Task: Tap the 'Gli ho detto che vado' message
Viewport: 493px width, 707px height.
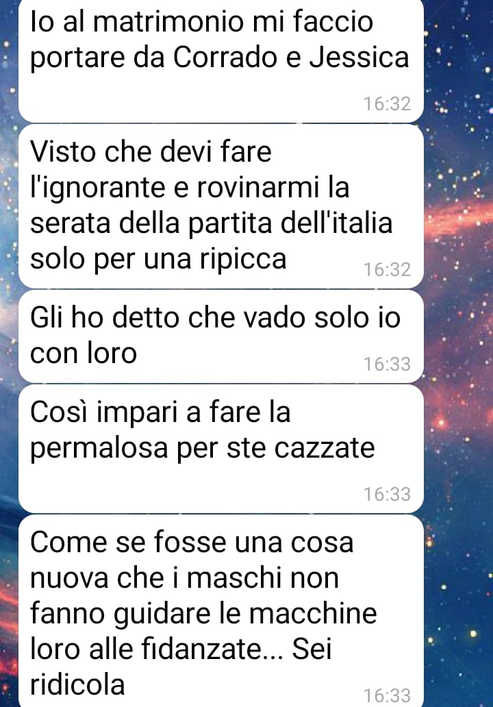Action: [x=220, y=336]
